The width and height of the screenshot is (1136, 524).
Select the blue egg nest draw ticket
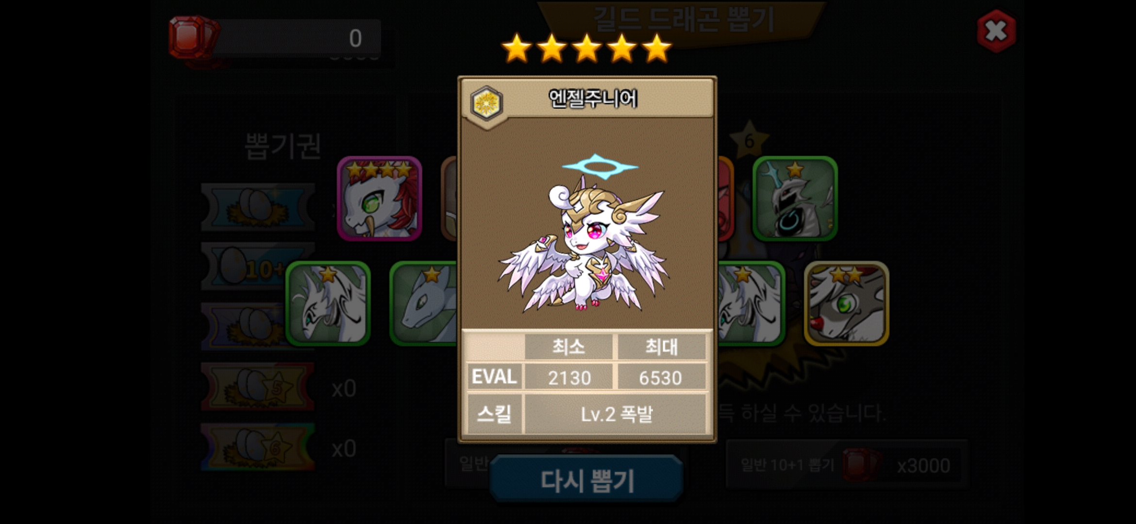pos(258,207)
